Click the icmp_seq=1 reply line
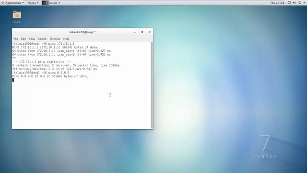 tap(61, 51)
